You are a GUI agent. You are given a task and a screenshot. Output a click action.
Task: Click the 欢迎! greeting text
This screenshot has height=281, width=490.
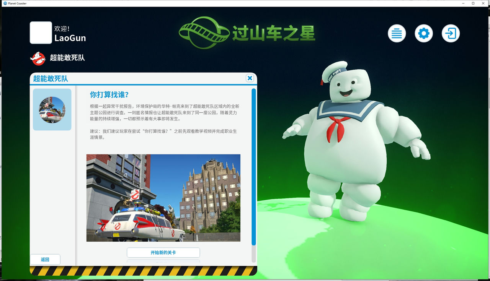coord(62,29)
